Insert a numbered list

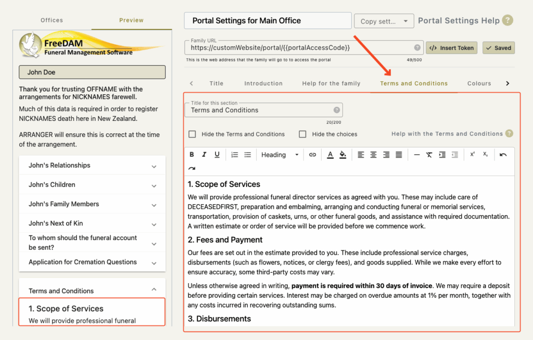(x=235, y=155)
